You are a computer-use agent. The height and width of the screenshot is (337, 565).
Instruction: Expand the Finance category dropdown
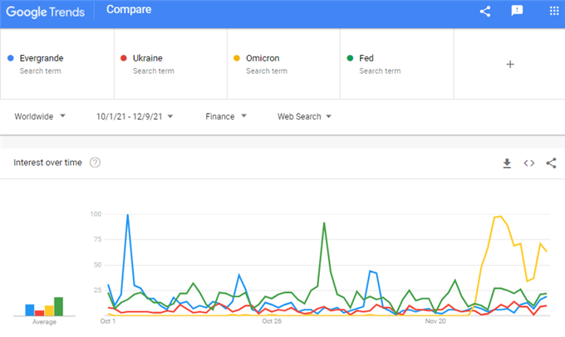pos(226,117)
